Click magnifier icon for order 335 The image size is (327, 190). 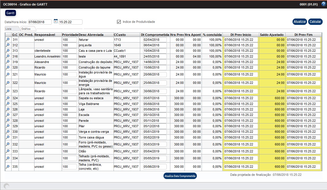click(x=8, y=167)
